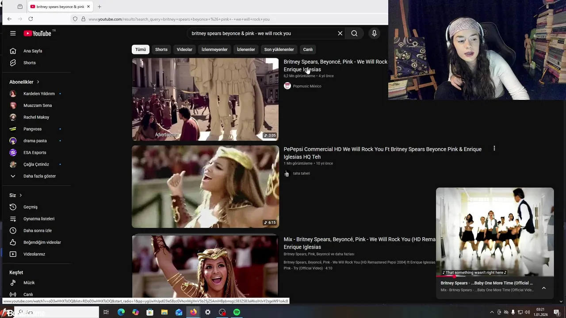Select the Shorts filter chip

(x=161, y=49)
